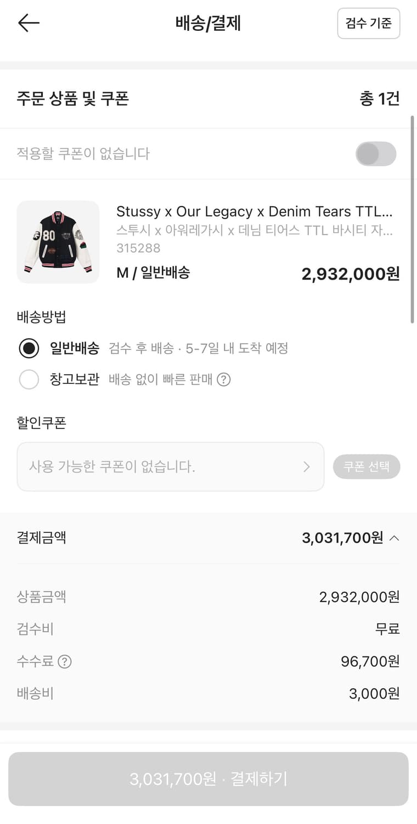Screen dimensions: 417x824
Task: Click the chevron in coupon field
Action: coord(307,467)
